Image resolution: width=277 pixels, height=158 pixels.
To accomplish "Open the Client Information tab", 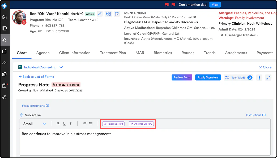I will click(75, 53).
